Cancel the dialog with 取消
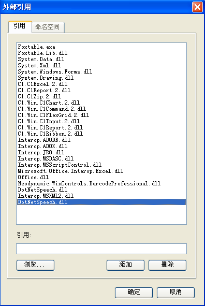 [175, 293]
